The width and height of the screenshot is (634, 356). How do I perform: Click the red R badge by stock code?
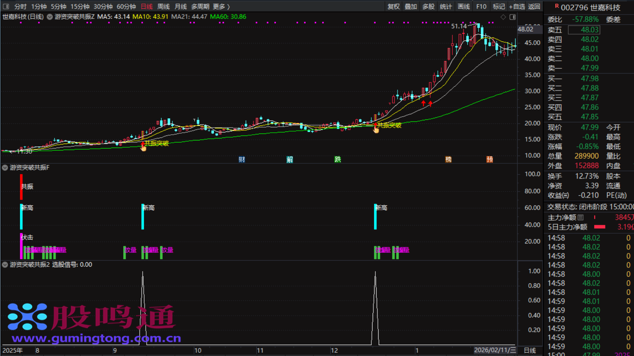(x=557, y=6)
